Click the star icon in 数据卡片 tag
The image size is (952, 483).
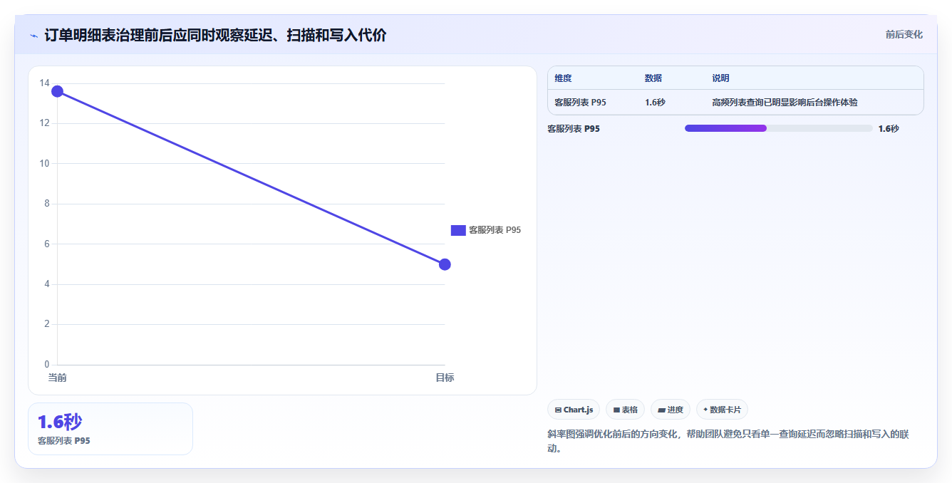(705, 410)
